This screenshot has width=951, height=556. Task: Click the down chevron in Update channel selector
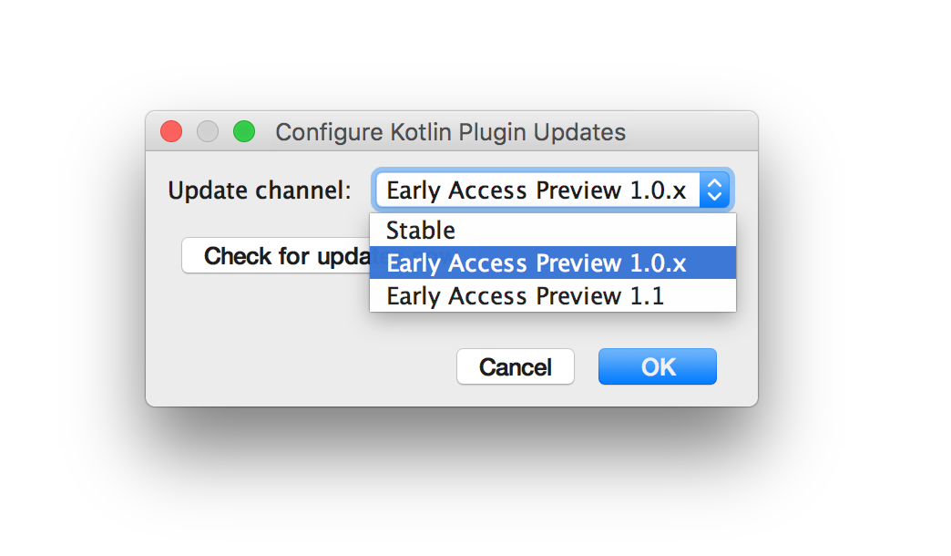714,197
